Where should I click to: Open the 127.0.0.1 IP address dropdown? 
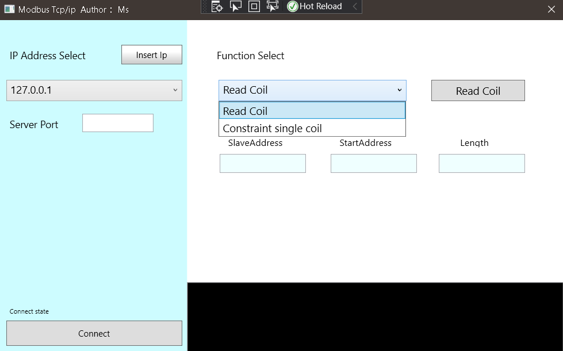click(x=94, y=90)
